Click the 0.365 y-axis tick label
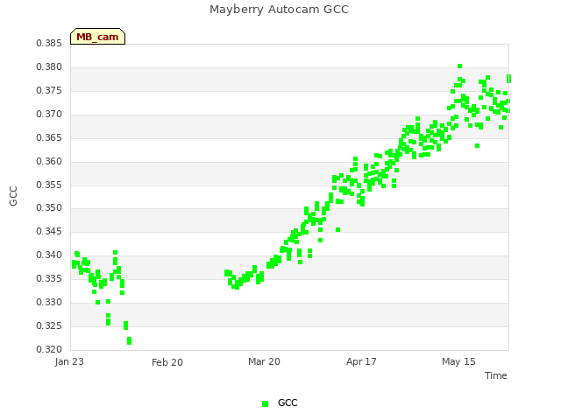 (x=49, y=137)
